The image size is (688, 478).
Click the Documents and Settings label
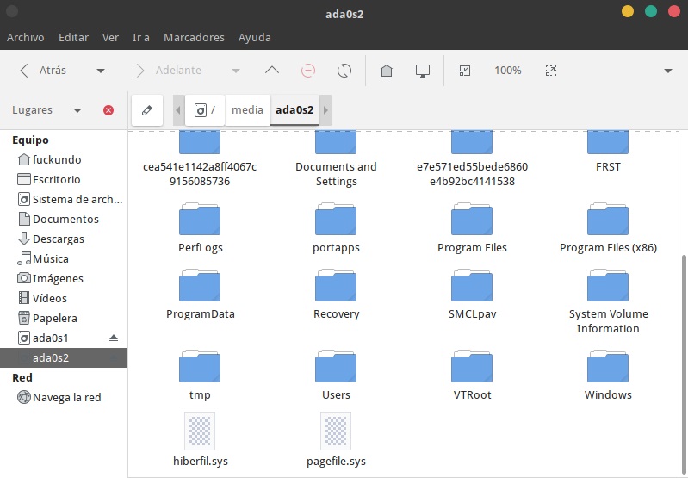click(x=336, y=174)
